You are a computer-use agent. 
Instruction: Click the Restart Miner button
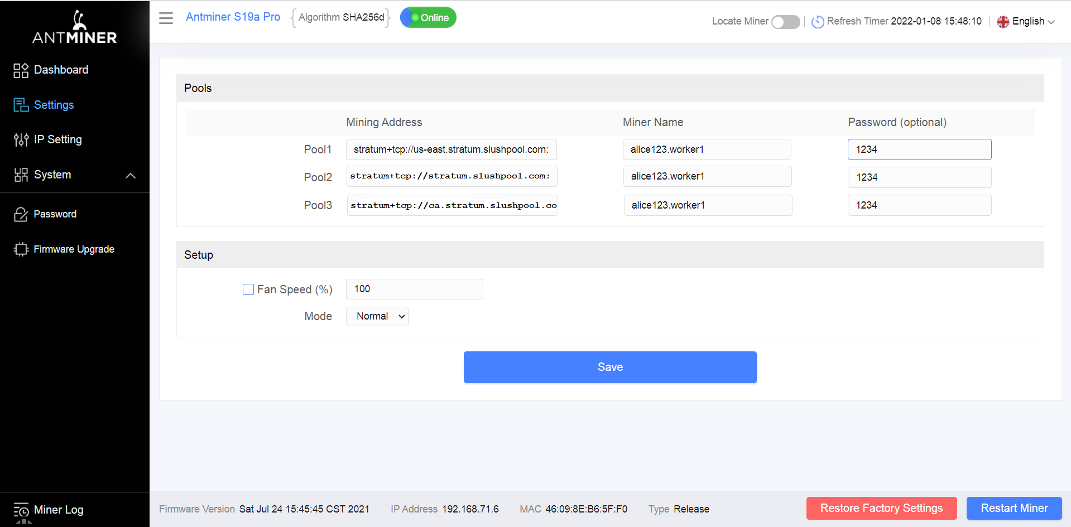[1014, 508]
